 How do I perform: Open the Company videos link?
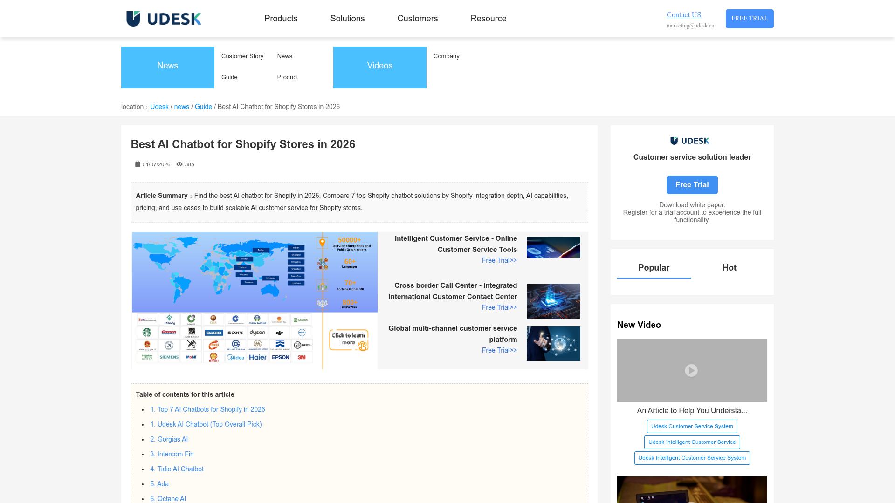(447, 56)
